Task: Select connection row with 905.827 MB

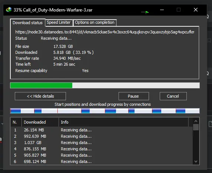Action: (x=102, y=155)
